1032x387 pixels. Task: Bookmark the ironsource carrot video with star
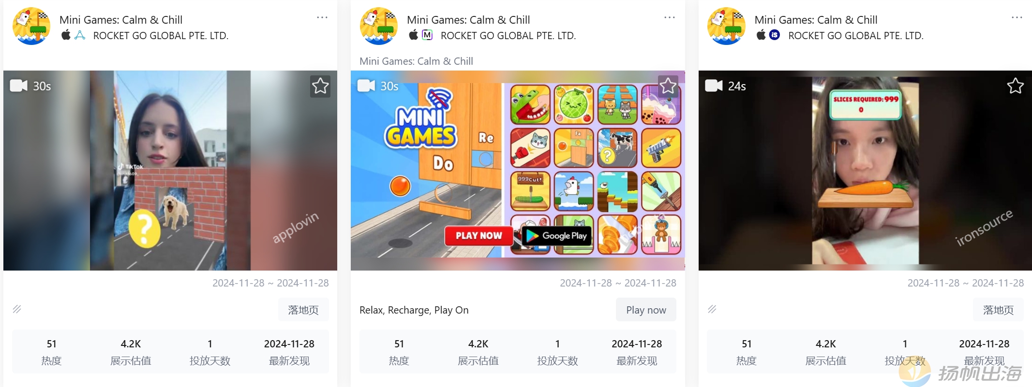(x=1015, y=86)
